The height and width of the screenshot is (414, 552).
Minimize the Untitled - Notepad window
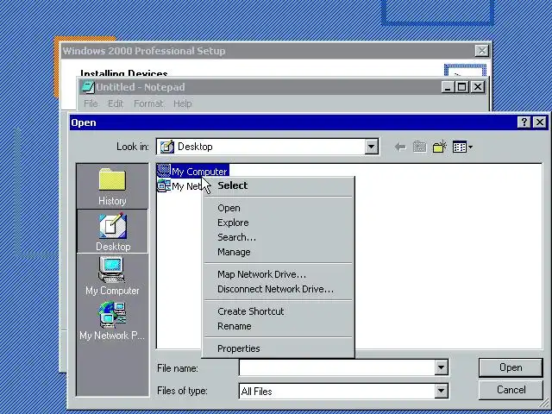[x=448, y=87]
